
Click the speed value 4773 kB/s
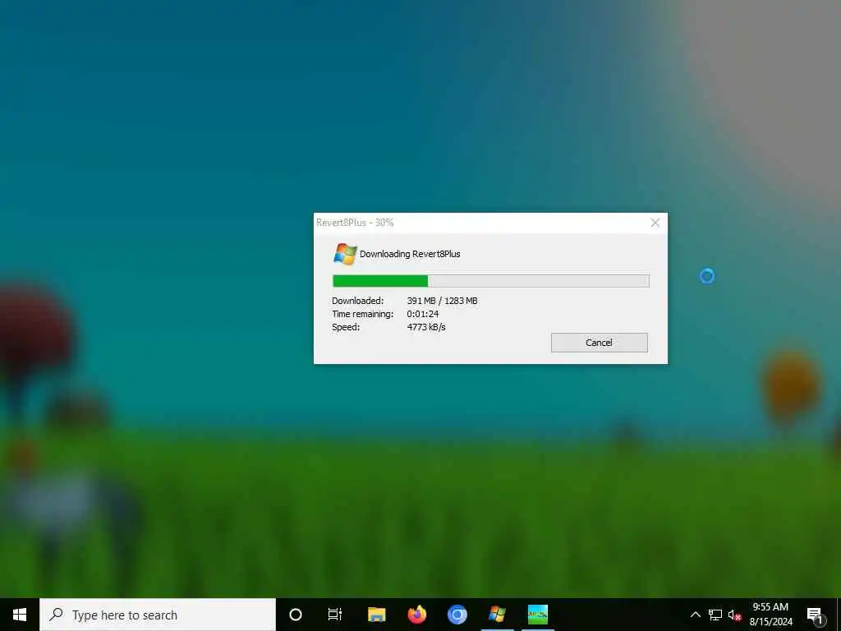click(426, 327)
